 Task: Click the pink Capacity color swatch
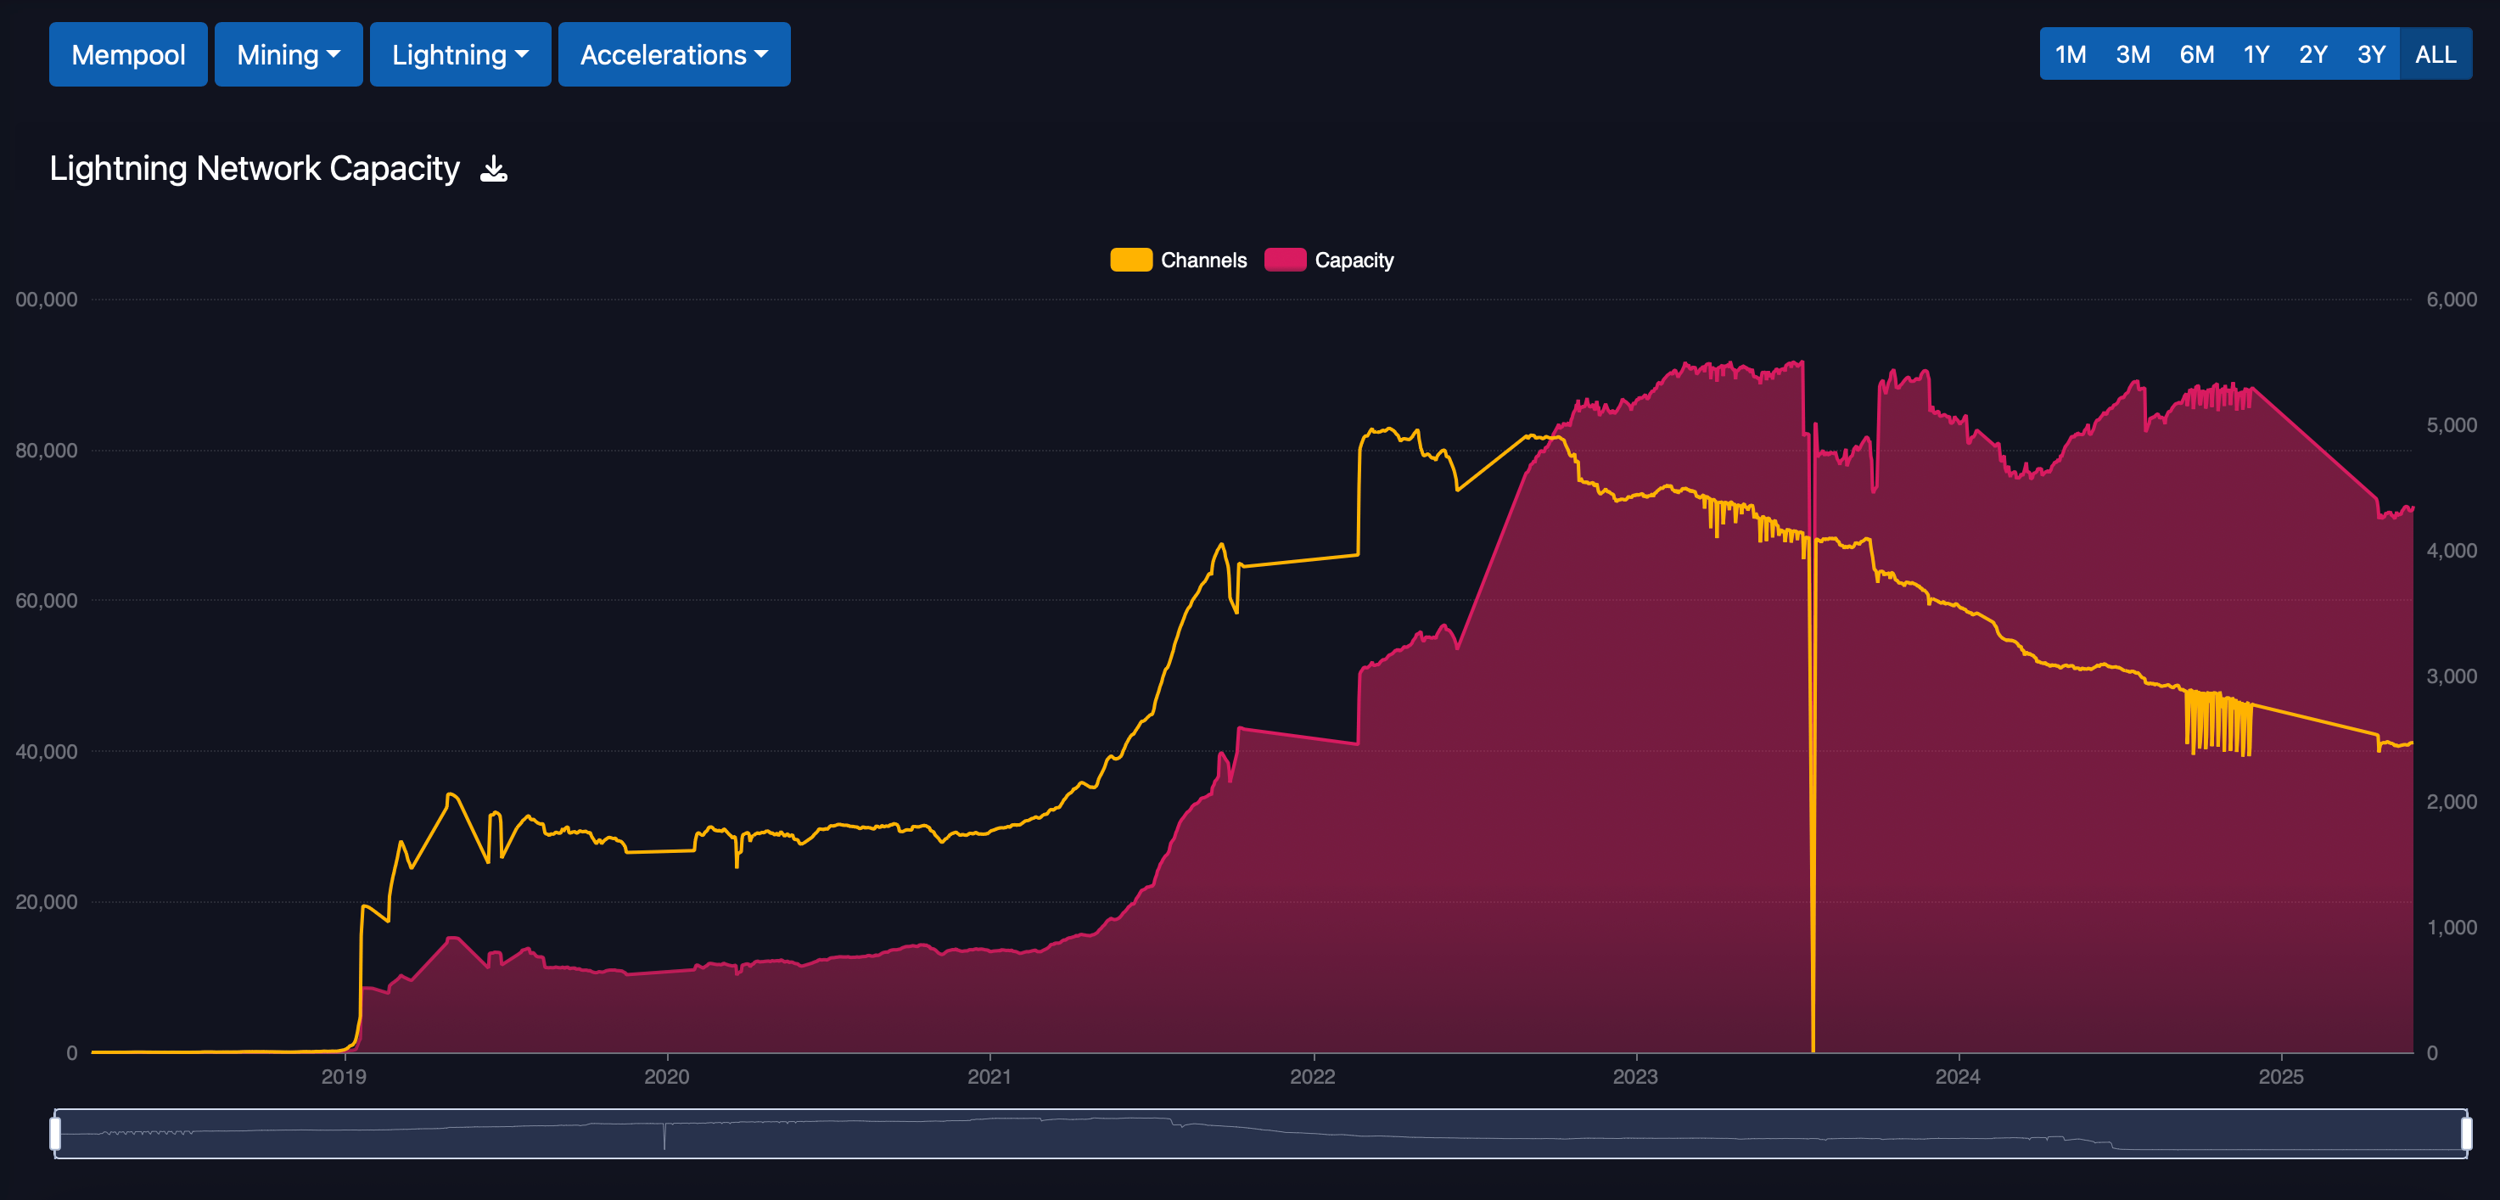[1285, 261]
